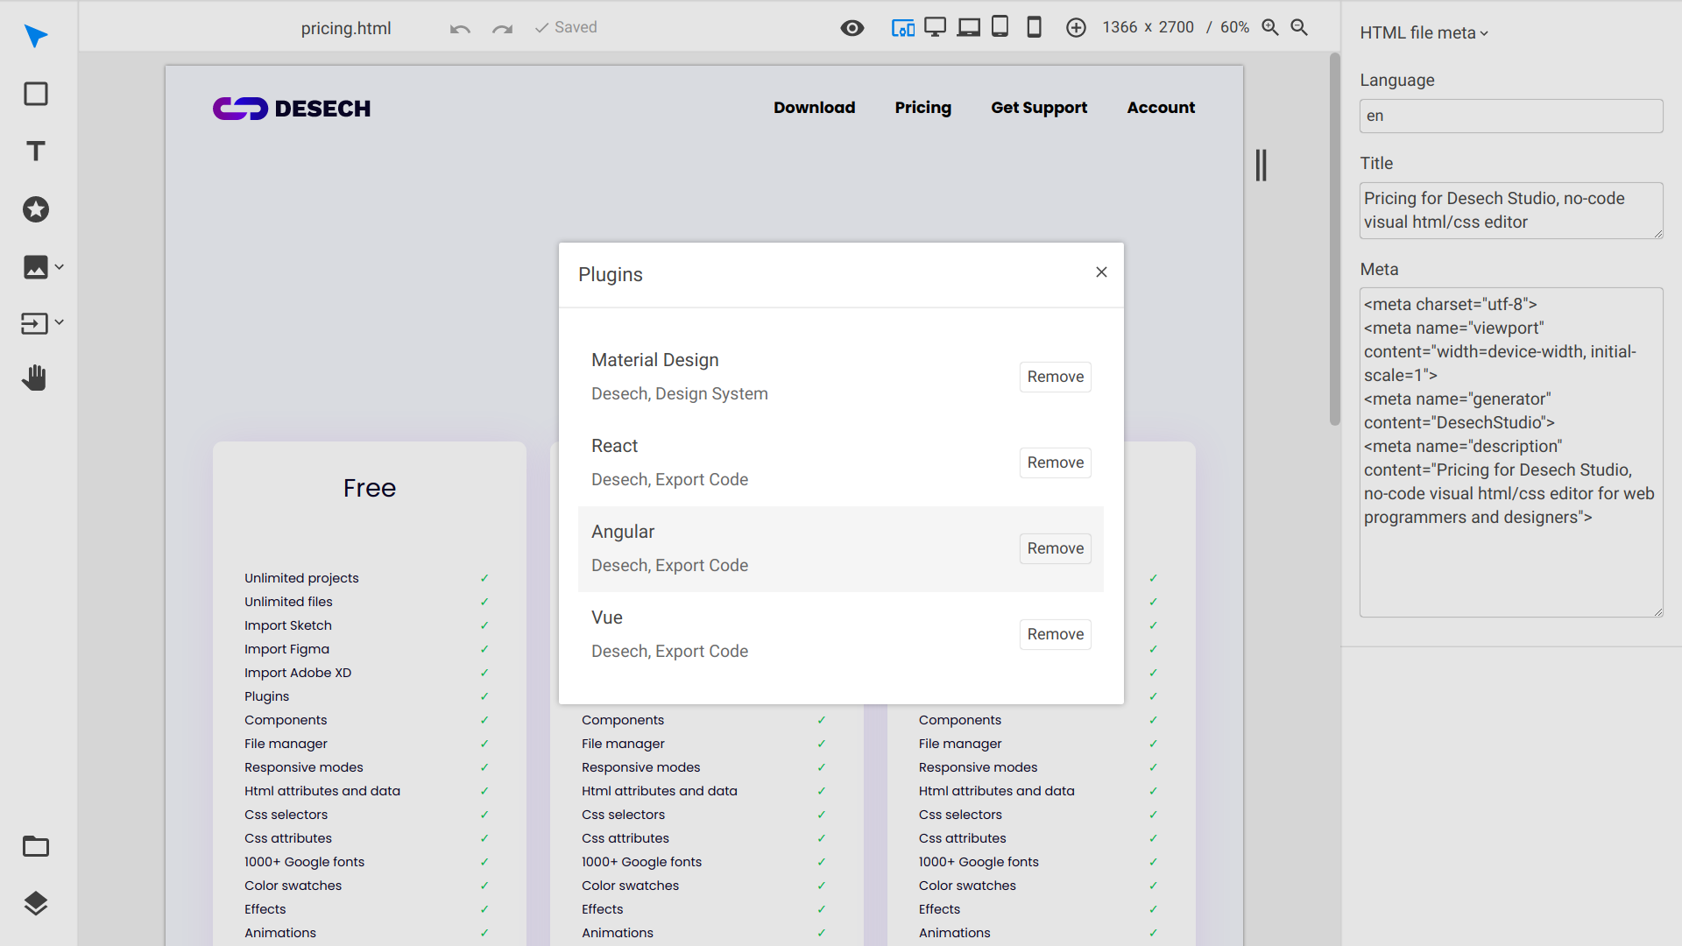Click the Account navigation item
The height and width of the screenshot is (946, 1682).
click(1161, 107)
